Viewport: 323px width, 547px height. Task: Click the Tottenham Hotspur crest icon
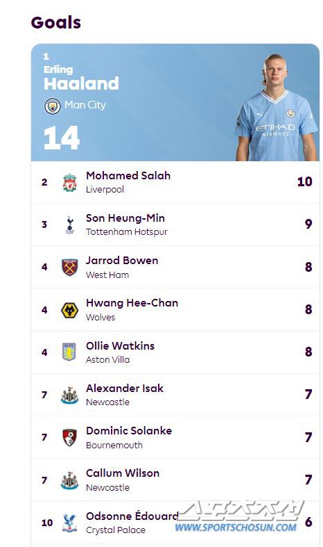click(x=70, y=224)
